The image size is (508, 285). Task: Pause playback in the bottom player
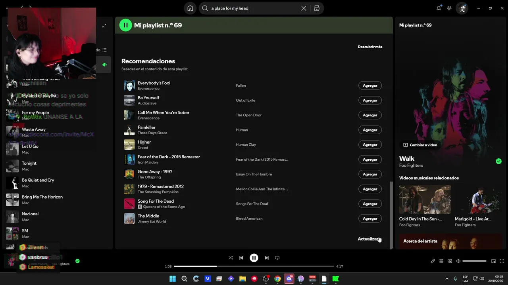click(254, 258)
